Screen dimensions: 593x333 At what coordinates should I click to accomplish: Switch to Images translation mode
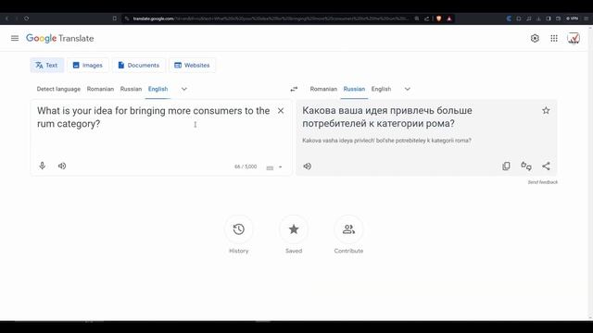[88, 66]
